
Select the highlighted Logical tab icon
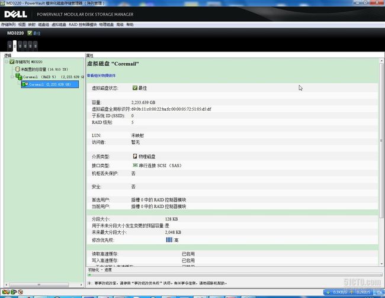tap(15, 46)
